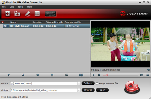Screen dimensions: 151x99
Task: Open the task list icon in toolbar
Action: click(37, 14)
